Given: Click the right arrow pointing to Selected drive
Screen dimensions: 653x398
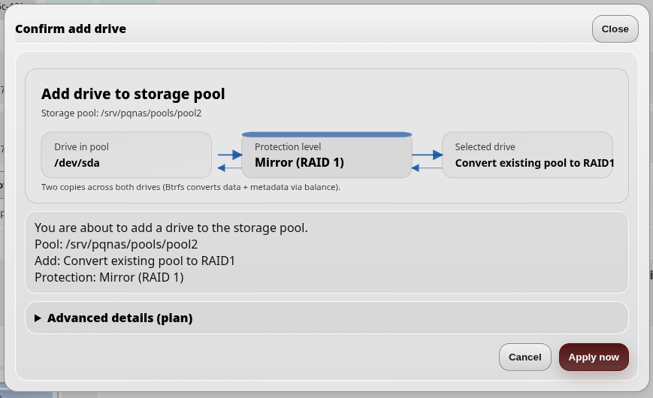Looking at the screenshot, I should pyautogui.click(x=428, y=155).
